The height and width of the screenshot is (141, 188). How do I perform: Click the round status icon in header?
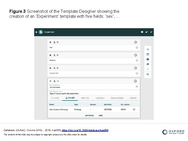[142, 32]
